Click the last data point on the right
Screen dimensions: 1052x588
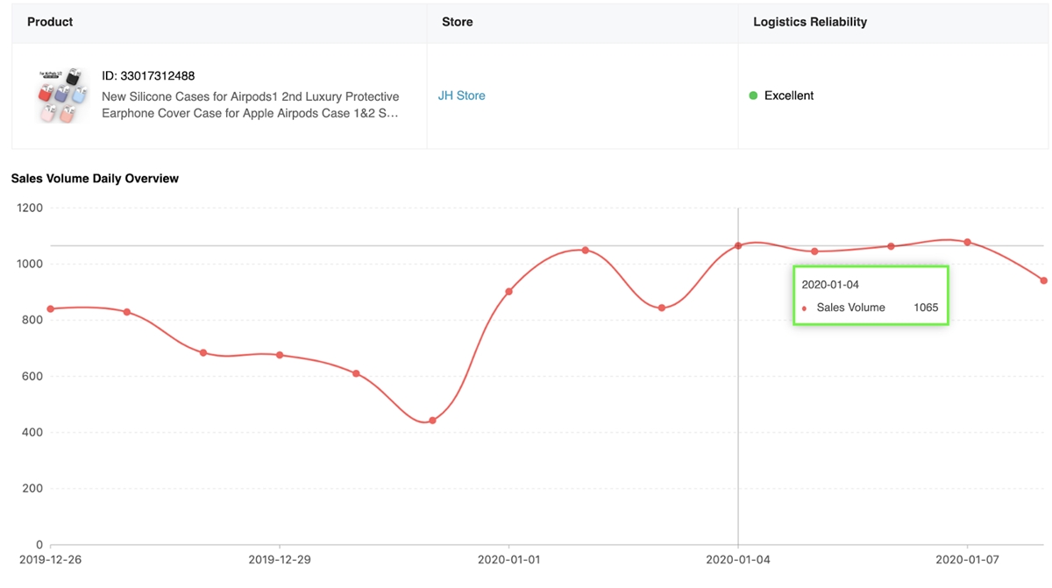pyautogui.click(x=1043, y=280)
